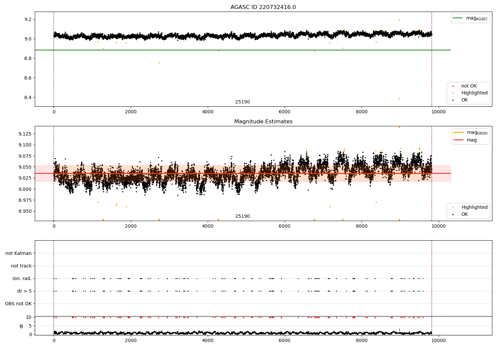
Task: Click the 'dr' axis label at bottom left
Action: point(22,326)
